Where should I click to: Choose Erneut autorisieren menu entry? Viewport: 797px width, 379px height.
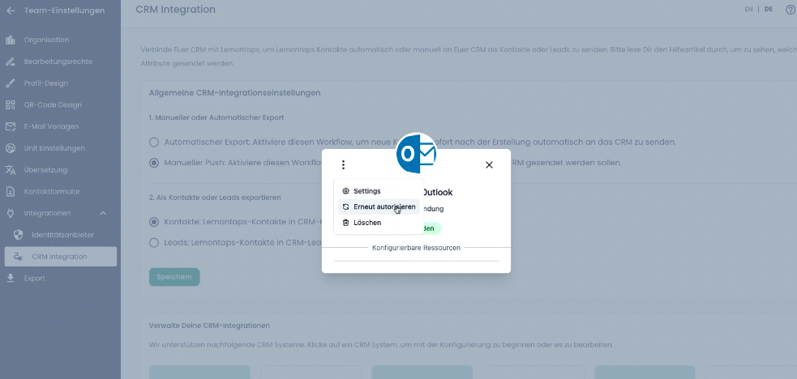click(x=379, y=207)
